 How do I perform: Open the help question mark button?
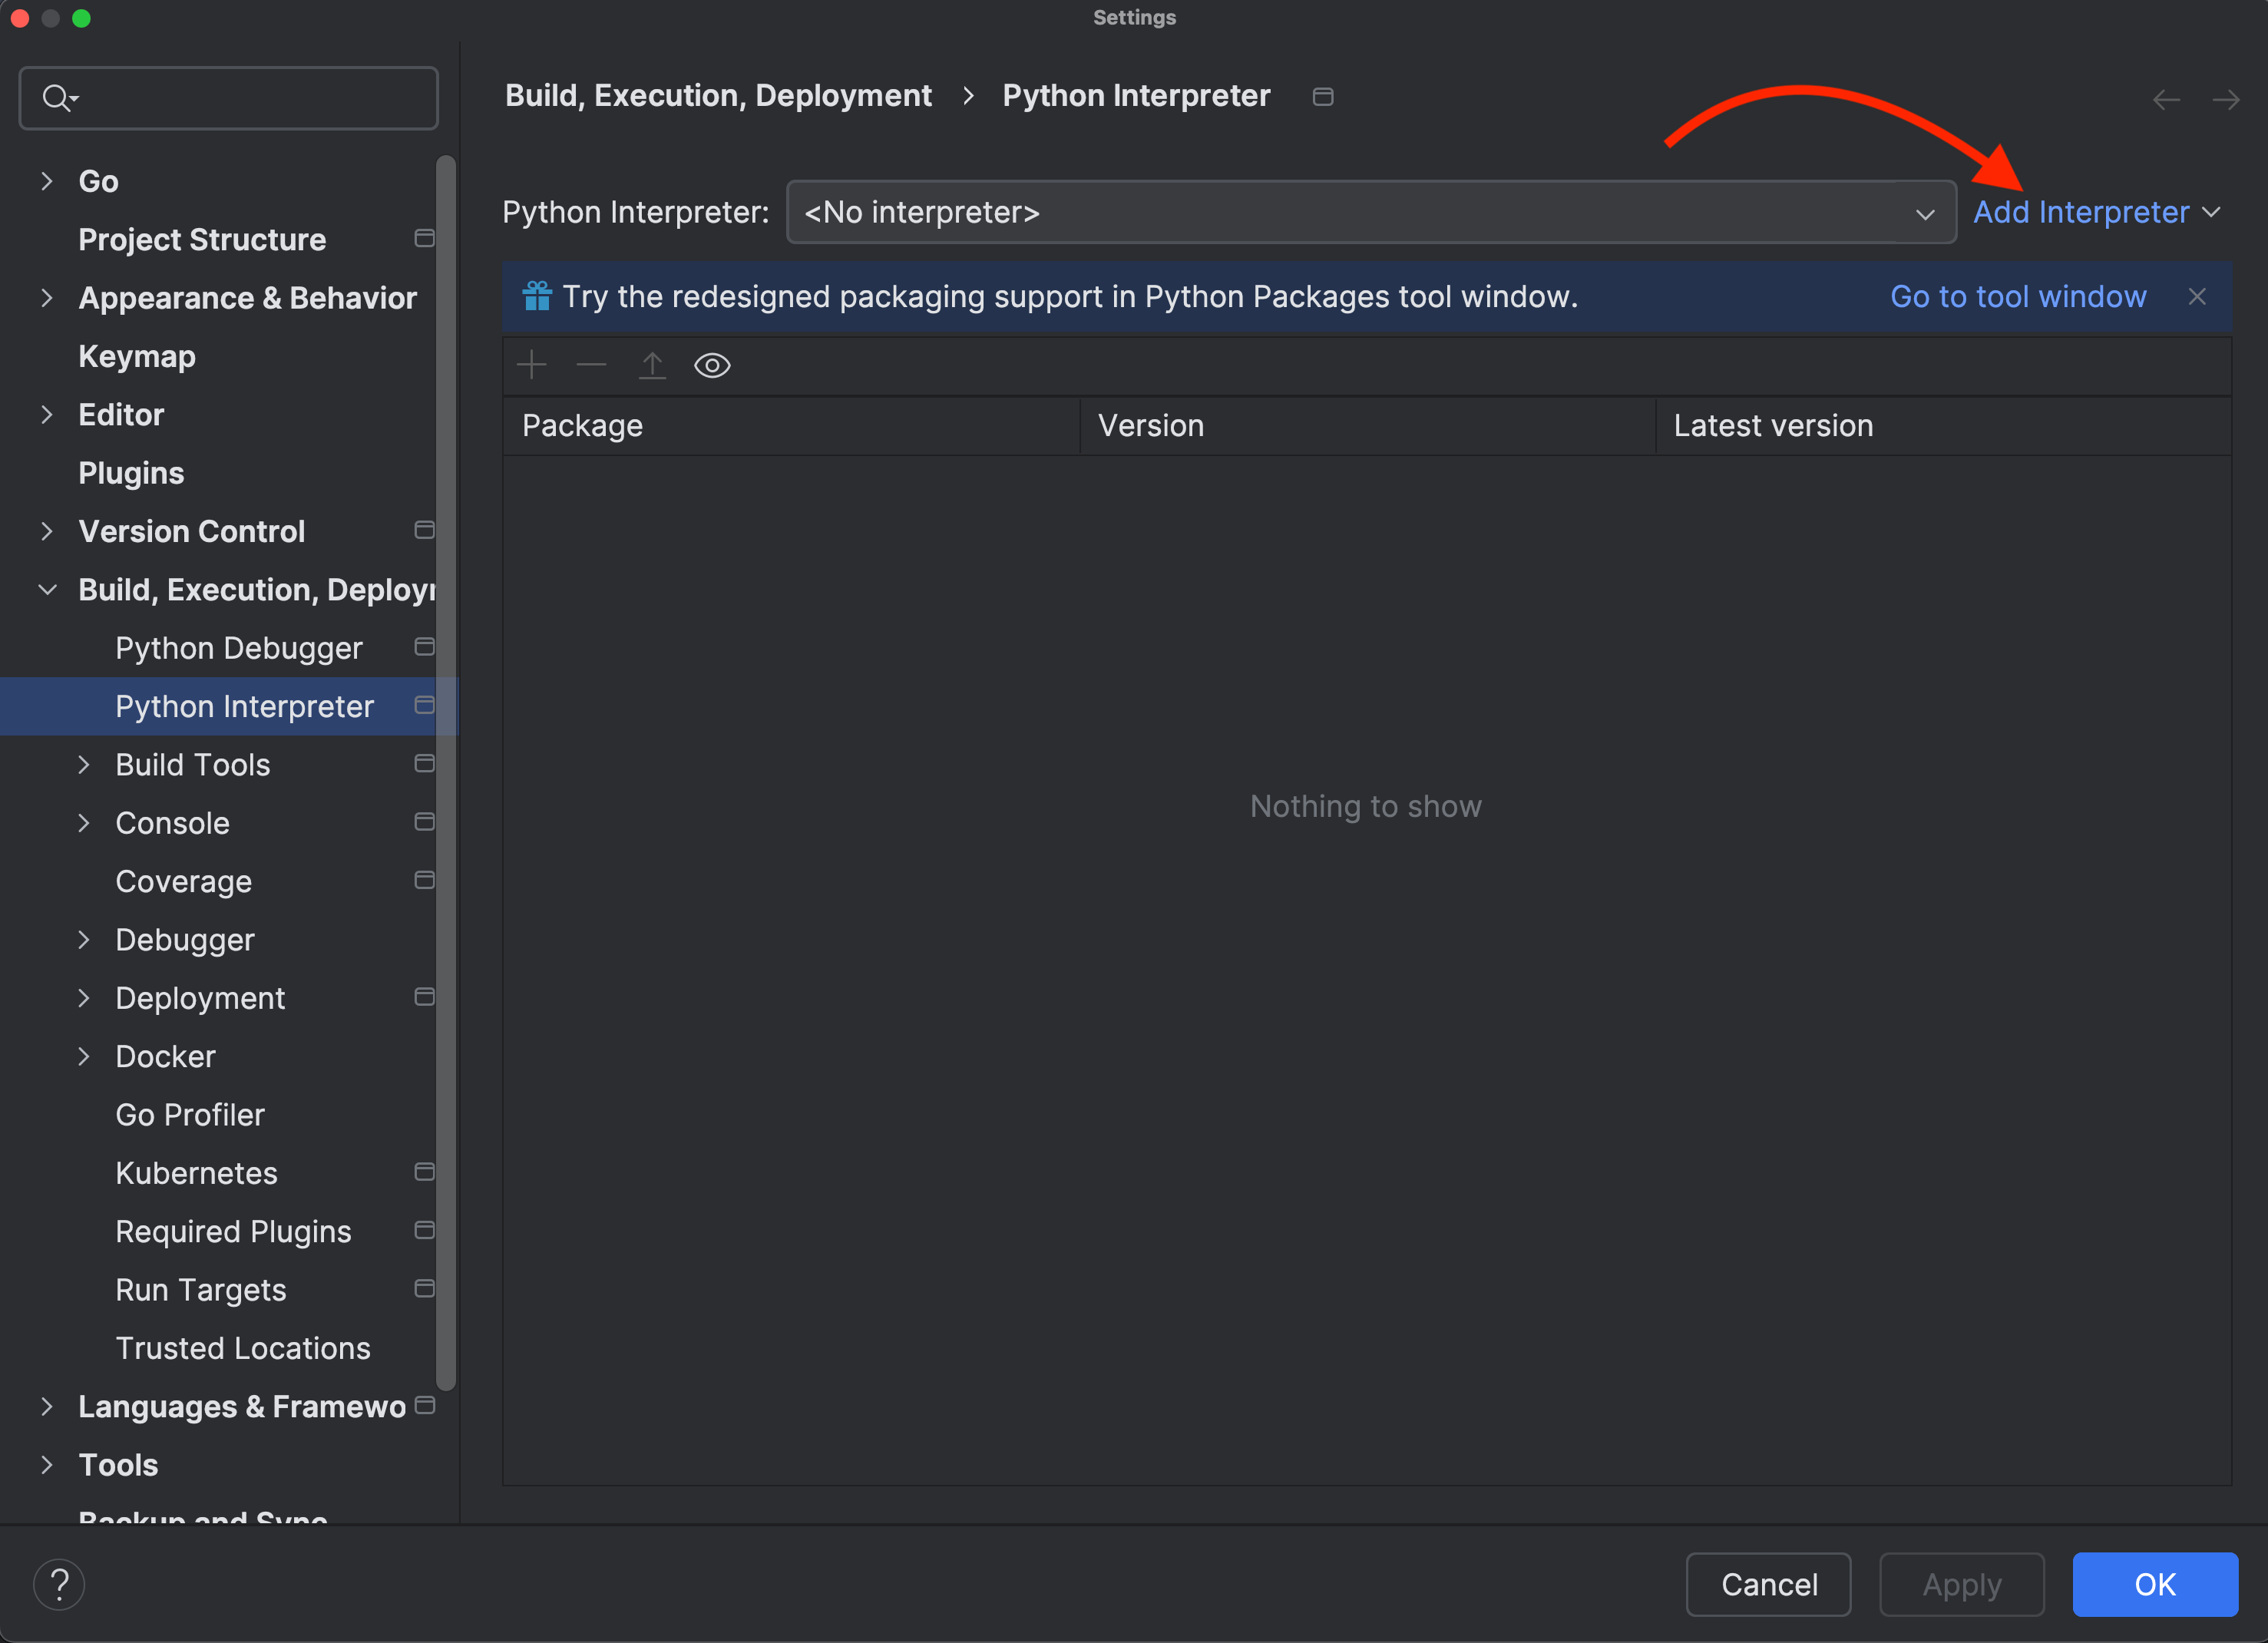pyautogui.click(x=59, y=1584)
